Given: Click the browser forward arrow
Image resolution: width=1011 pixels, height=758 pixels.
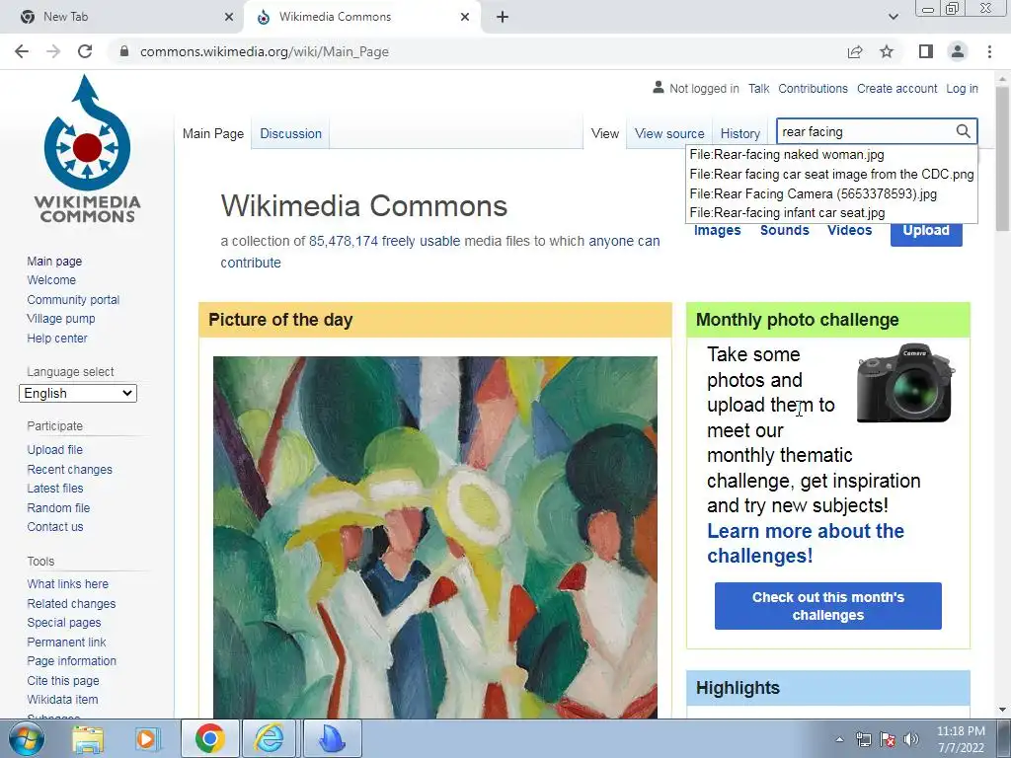Looking at the screenshot, I should 53,51.
